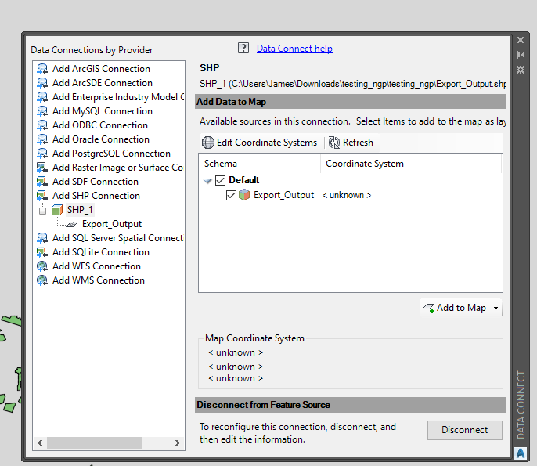Click the unknown coordinate system cell for Export_Output

347,195
